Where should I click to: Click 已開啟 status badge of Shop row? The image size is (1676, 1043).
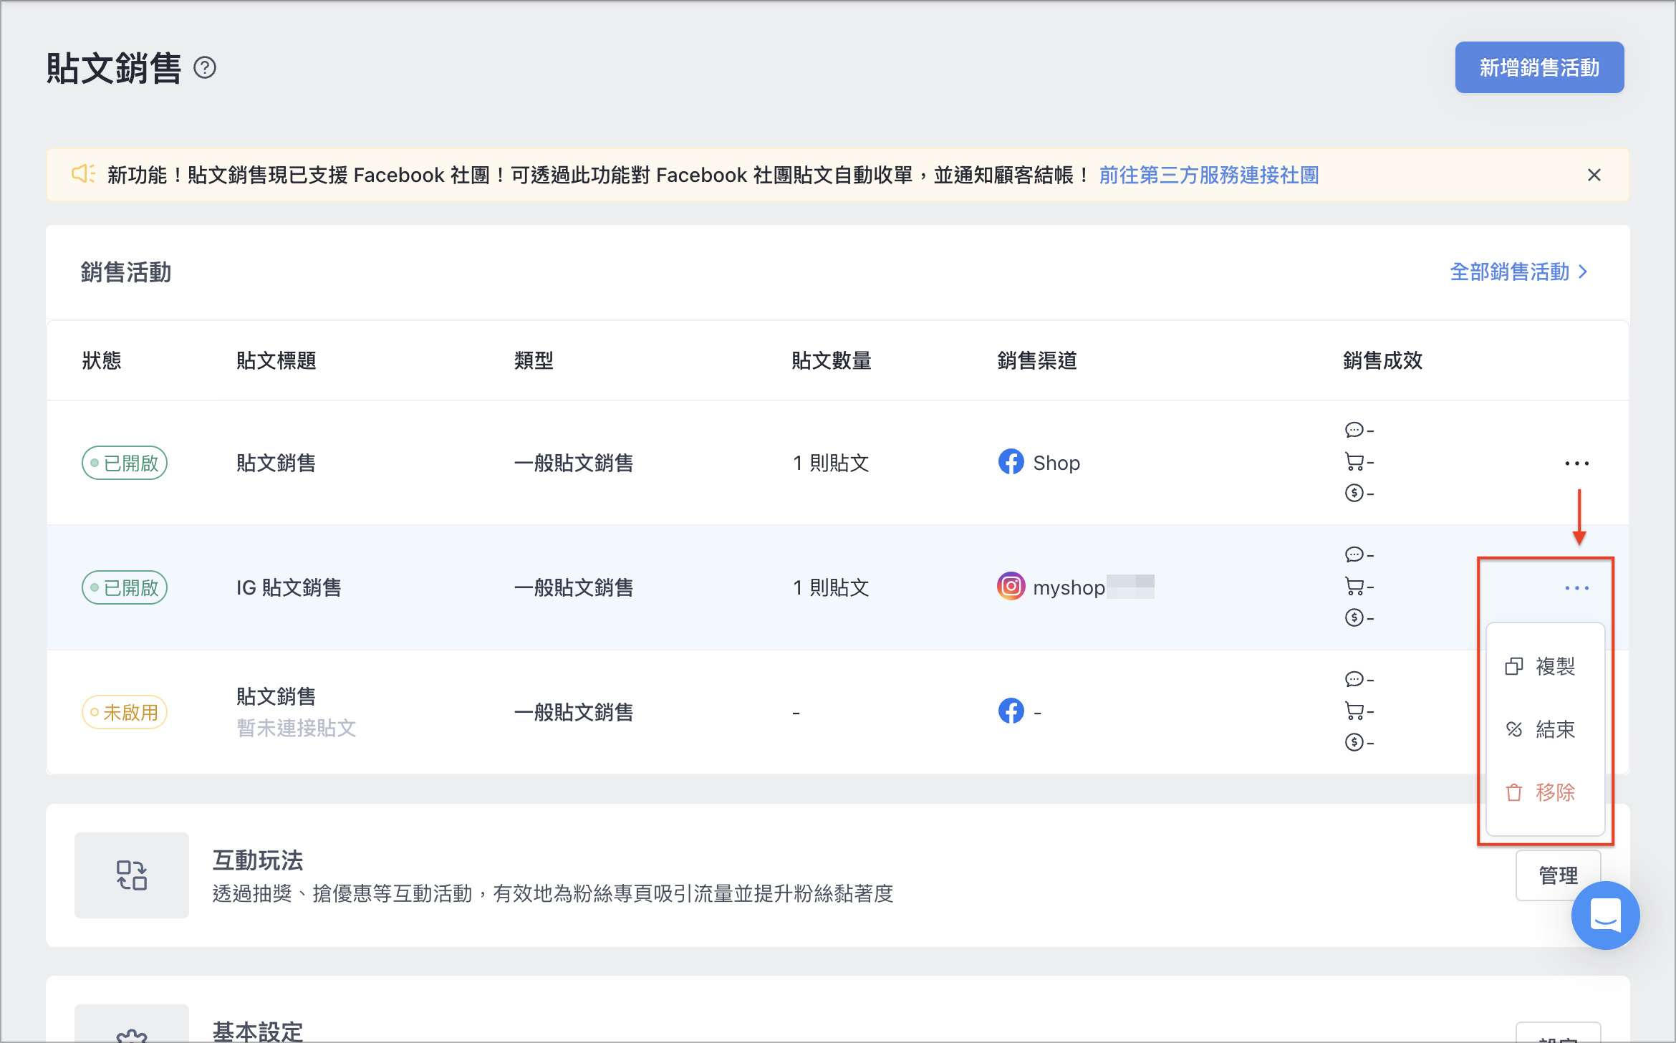125,463
